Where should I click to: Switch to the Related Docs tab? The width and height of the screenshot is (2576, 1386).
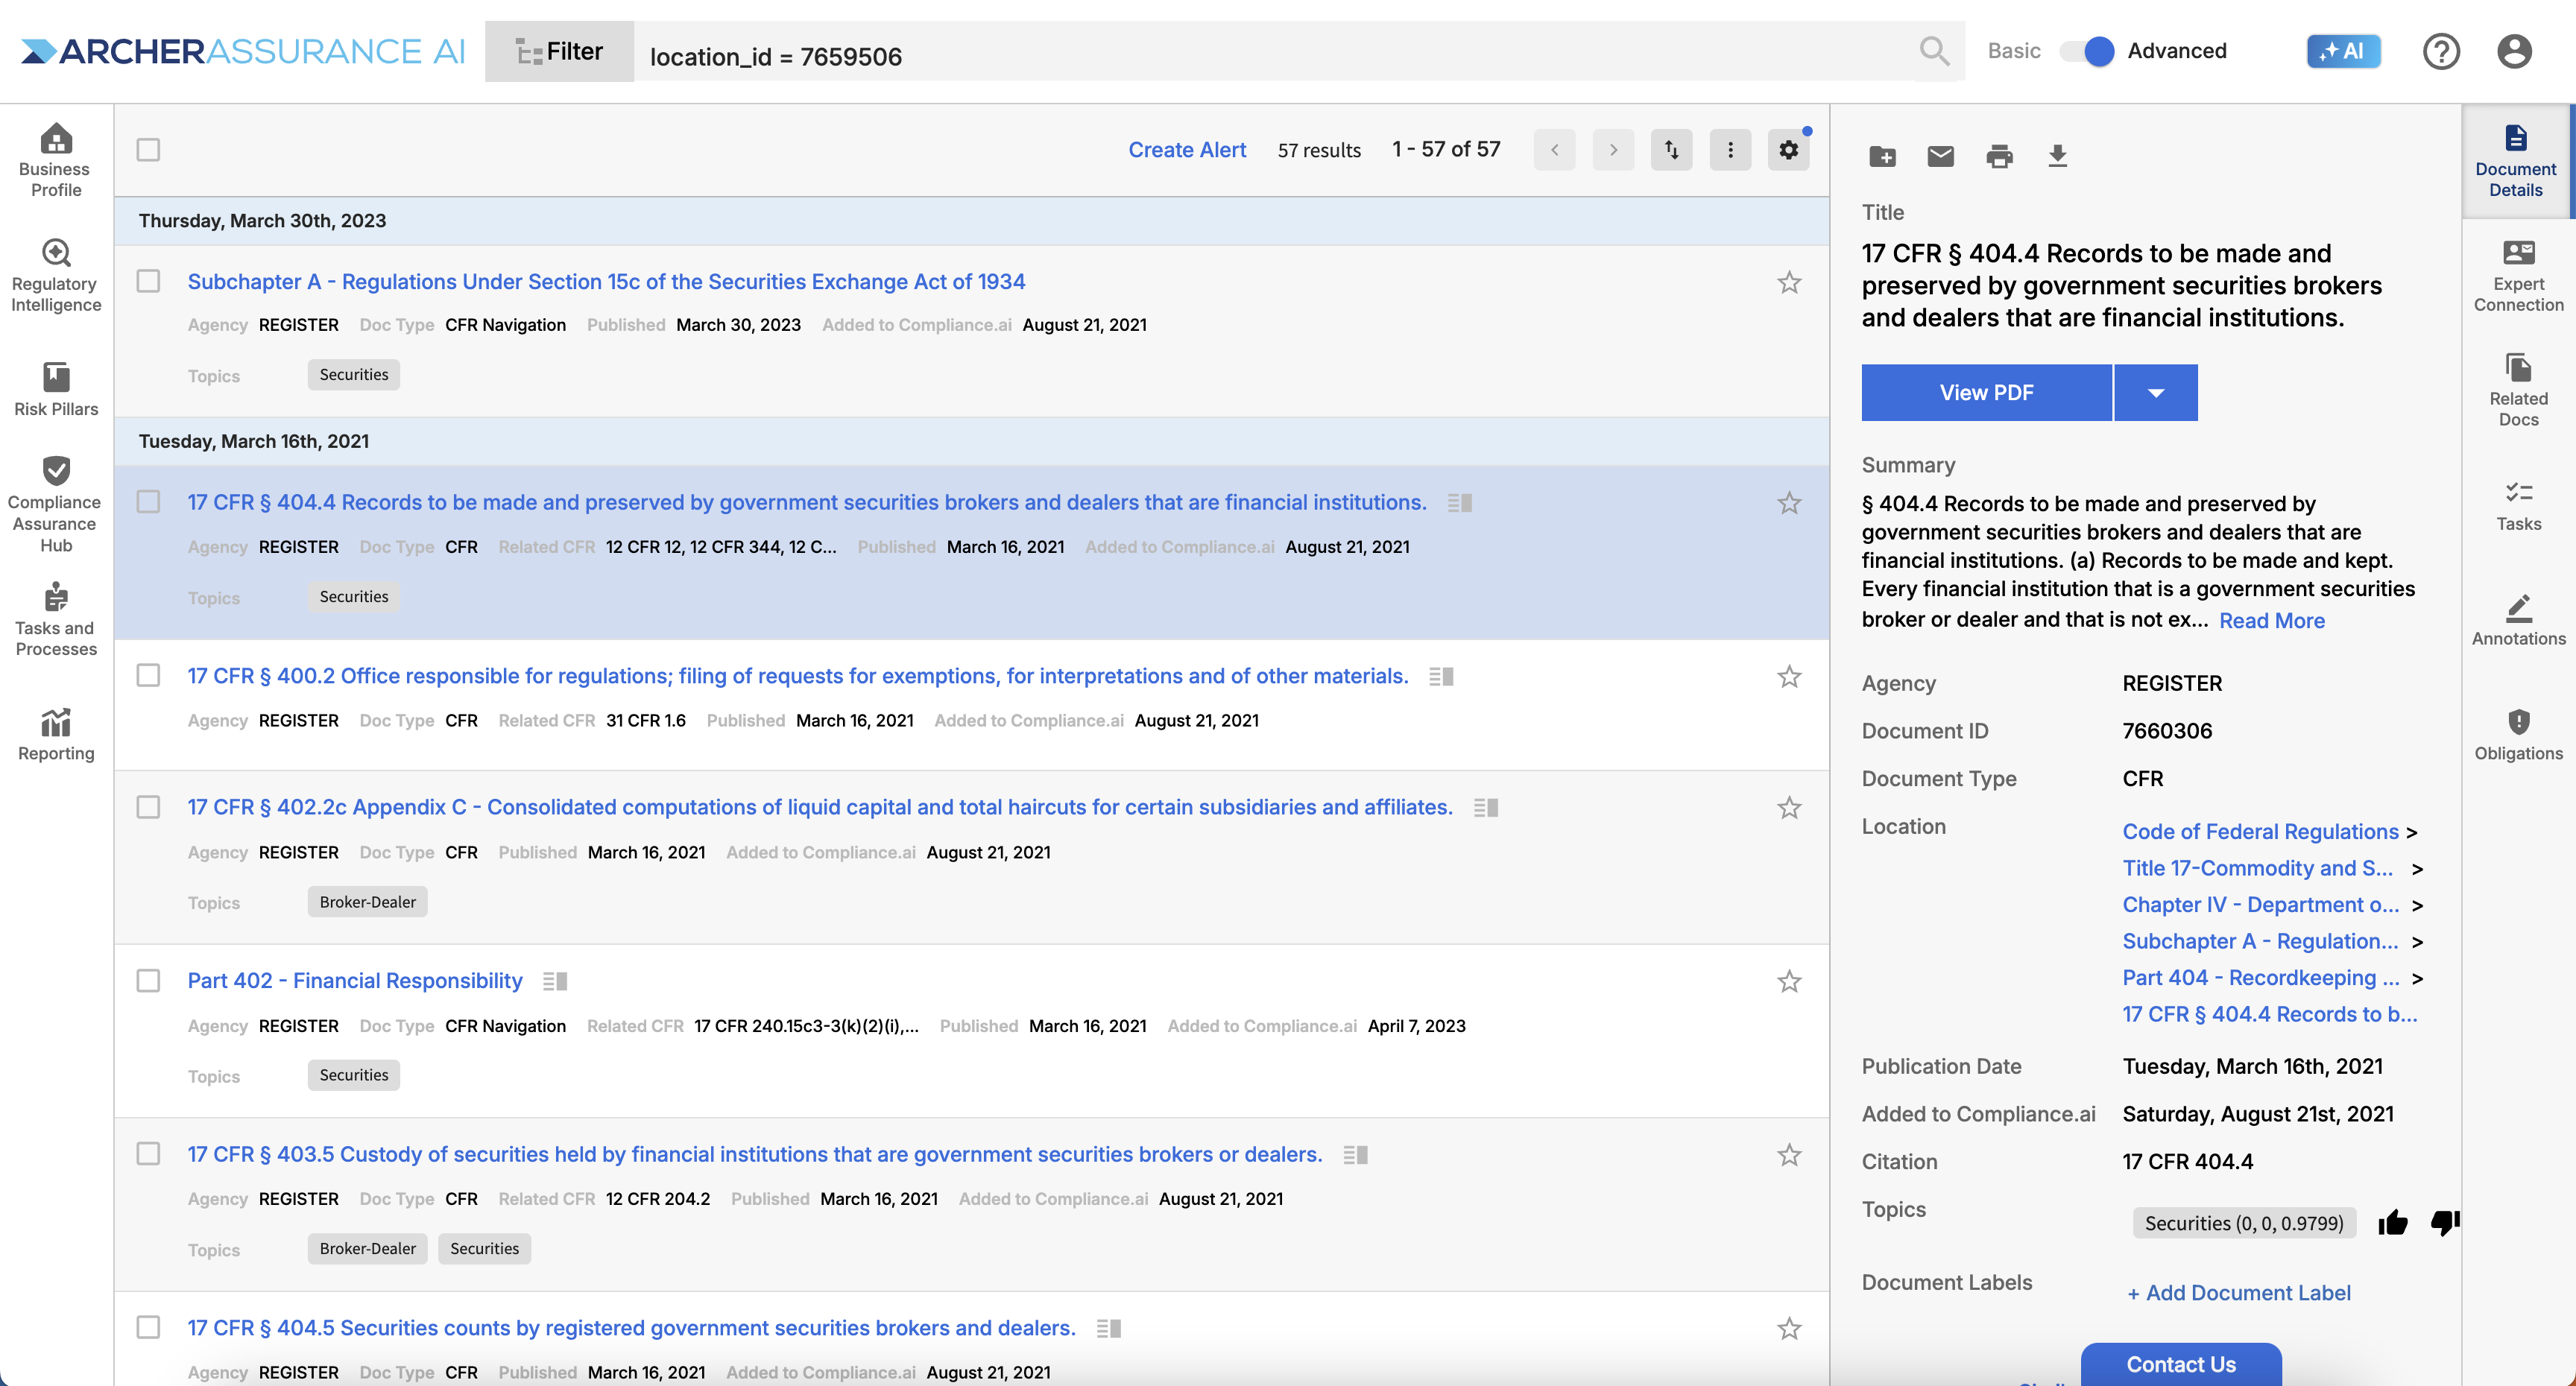pos(2518,390)
